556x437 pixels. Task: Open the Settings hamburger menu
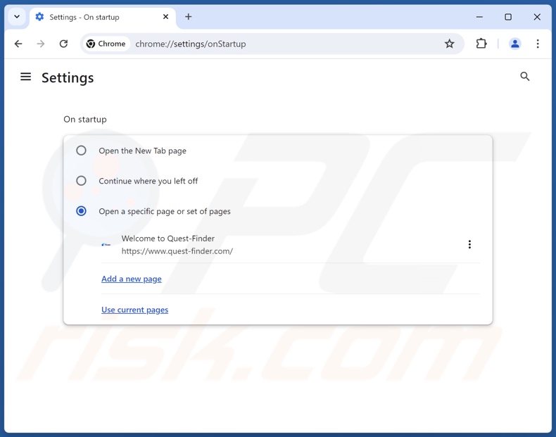coord(26,77)
